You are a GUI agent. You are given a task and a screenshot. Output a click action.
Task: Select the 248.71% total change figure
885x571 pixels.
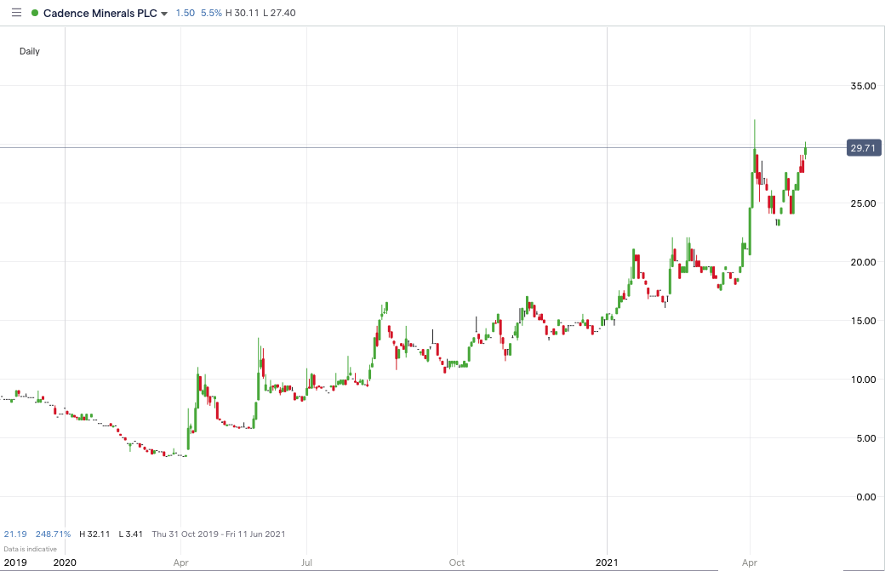[53, 534]
